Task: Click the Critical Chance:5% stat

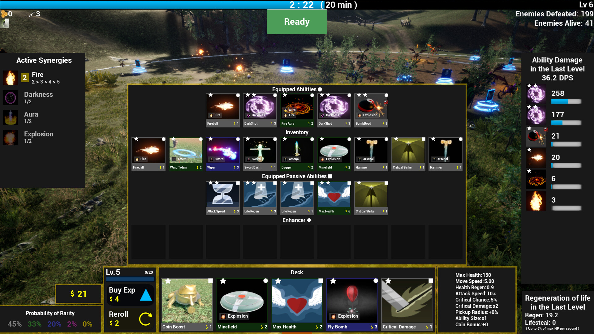Action: point(476,300)
